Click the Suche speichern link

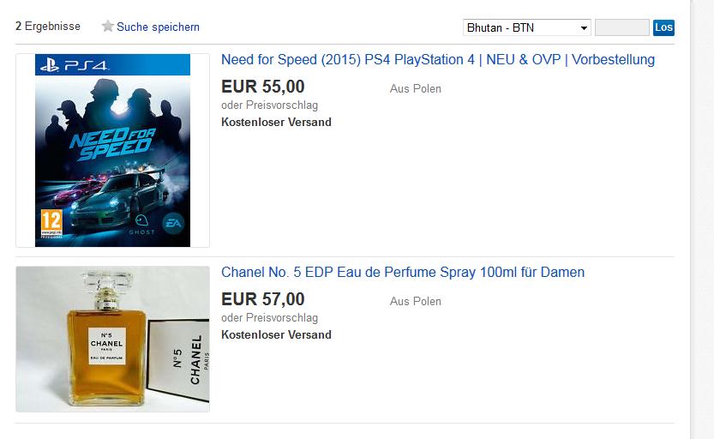tap(158, 27)
